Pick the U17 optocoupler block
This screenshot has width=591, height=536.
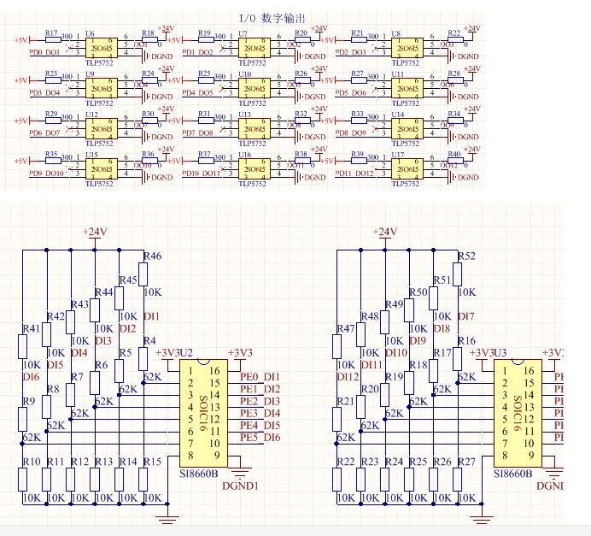(x=407, y=168)
